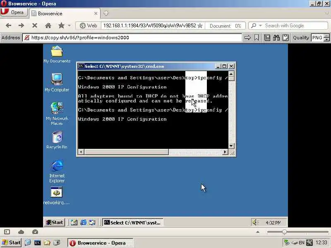Click down arrow on cmd vertical scrollbar
331x248 pixels.
tap(231, 146)
